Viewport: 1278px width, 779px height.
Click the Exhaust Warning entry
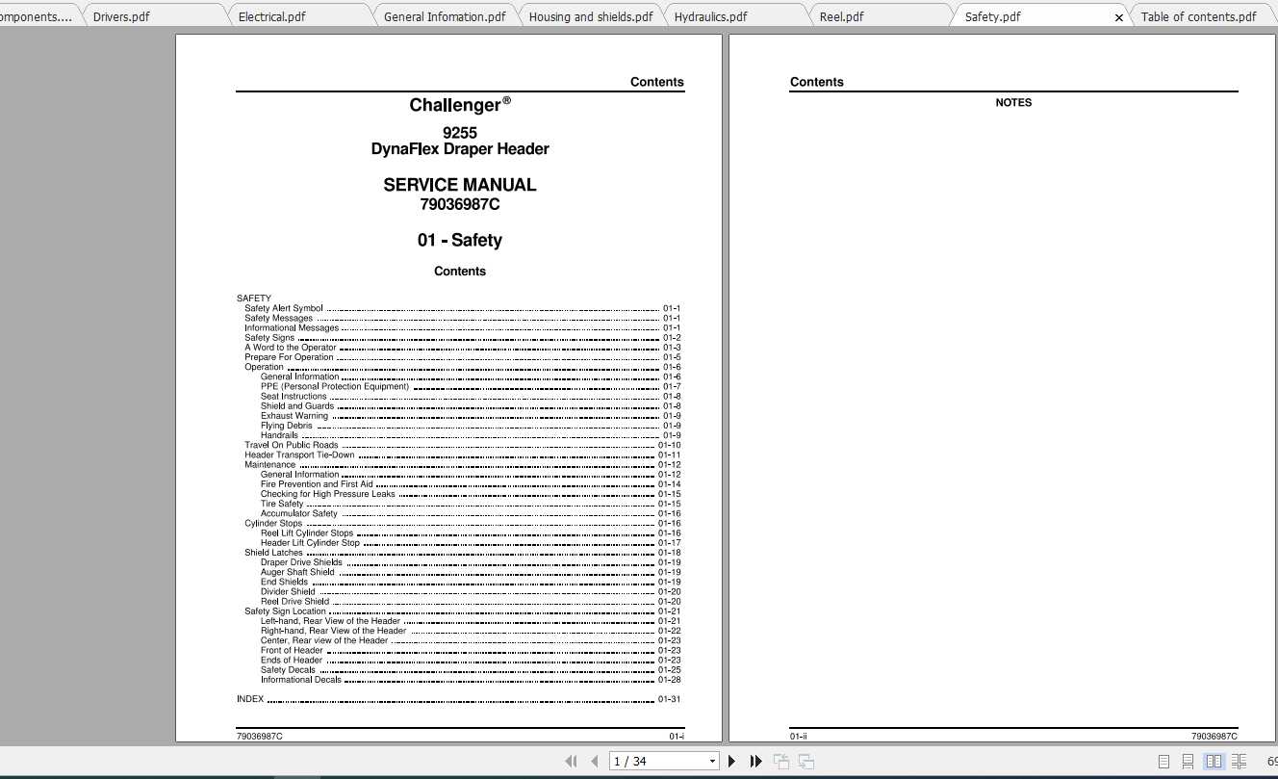pos(471,416)
